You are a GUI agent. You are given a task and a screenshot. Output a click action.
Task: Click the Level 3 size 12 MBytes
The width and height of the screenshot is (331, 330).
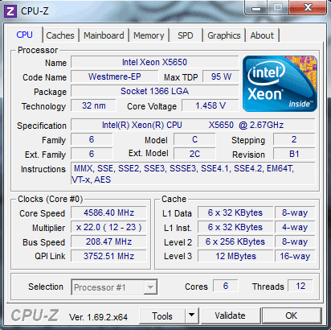click(235, 256)
